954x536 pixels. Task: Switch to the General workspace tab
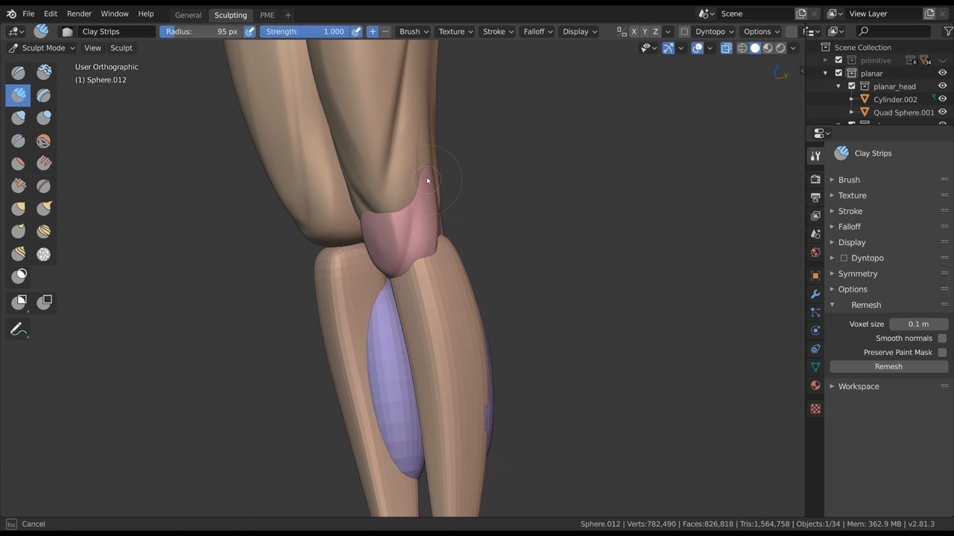coord(188,15)
